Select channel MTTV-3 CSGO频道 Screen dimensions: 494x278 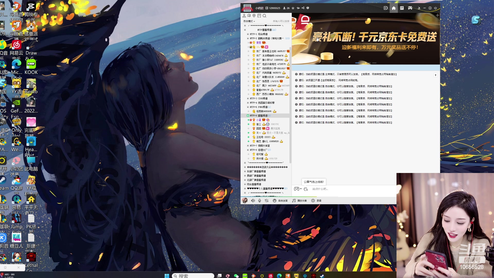pos(259,99)
